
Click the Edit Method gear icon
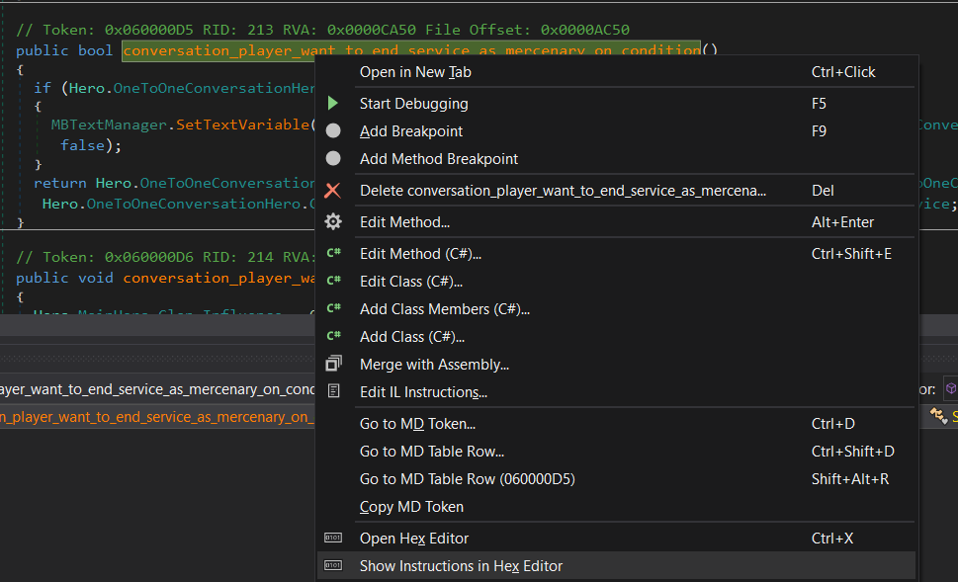(x=333, y=221)
